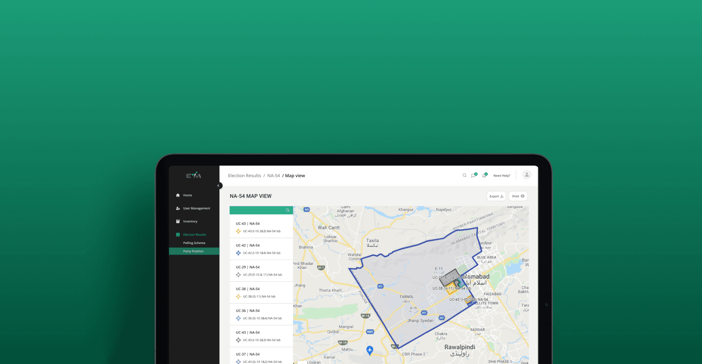Viewport: 702px width, 364px height.
Task: Click the Taxila label on map
Action: tap(373, 241)
